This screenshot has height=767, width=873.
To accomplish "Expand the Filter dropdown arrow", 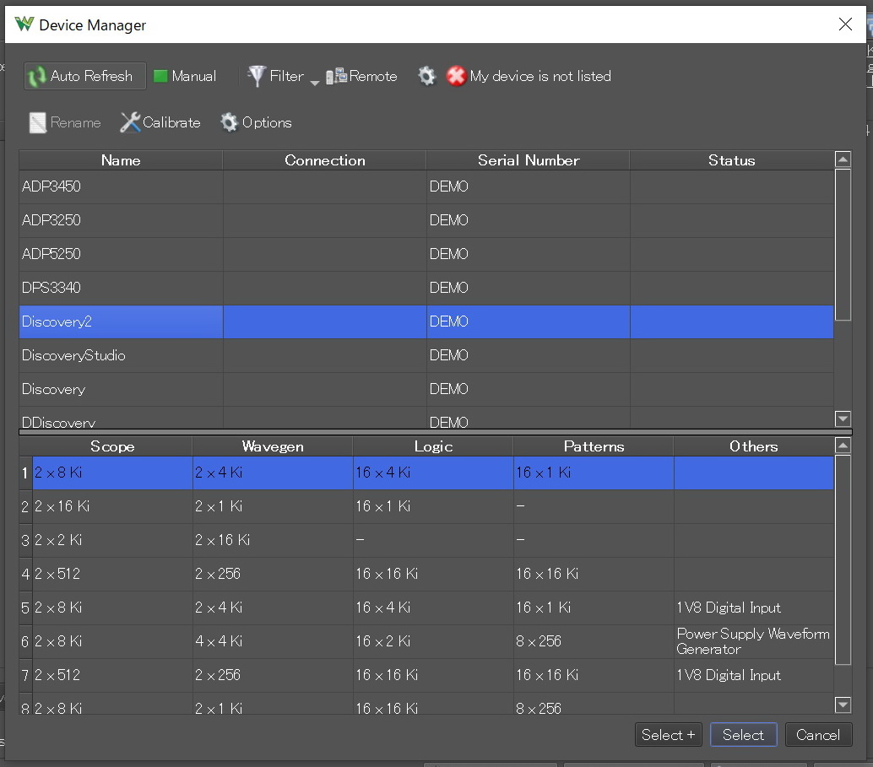I will pos(315,82).
